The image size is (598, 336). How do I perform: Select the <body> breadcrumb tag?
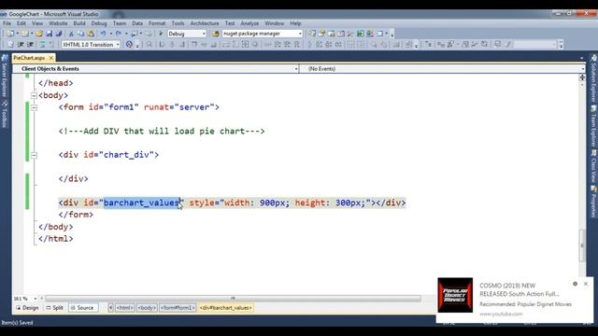pos(147,308)
